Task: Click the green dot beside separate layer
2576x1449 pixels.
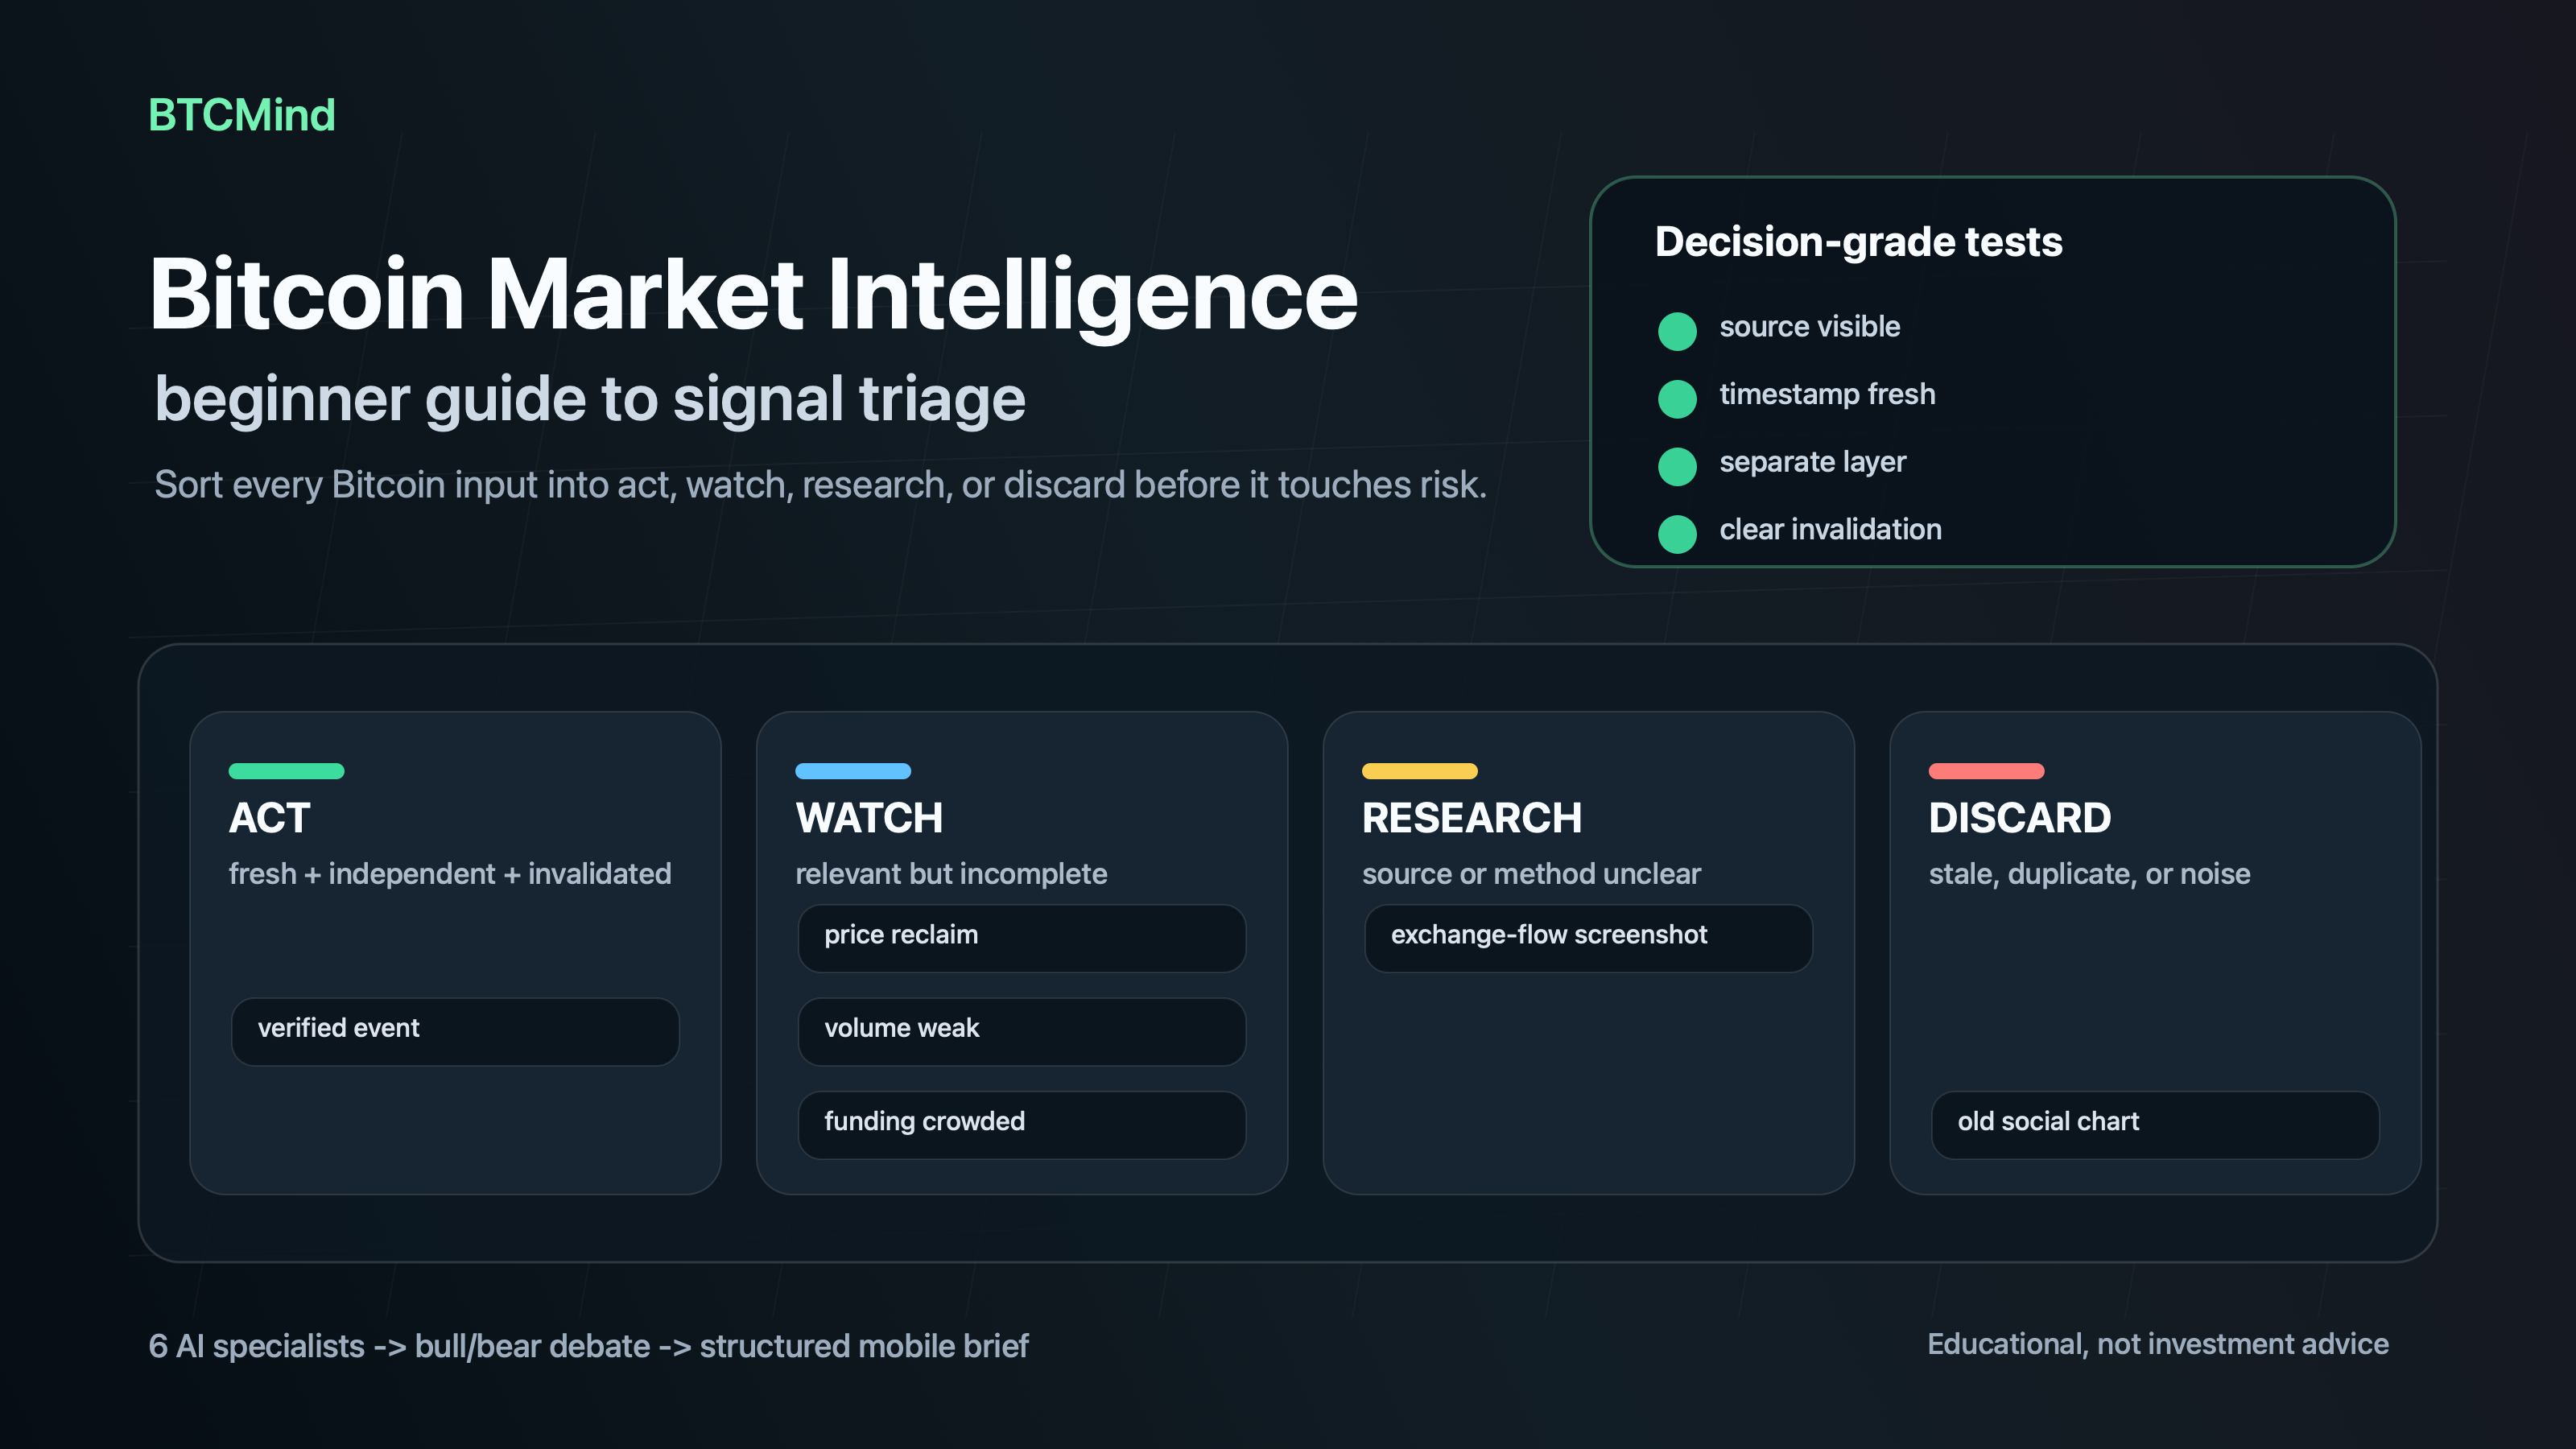Action: (1677, 466)
